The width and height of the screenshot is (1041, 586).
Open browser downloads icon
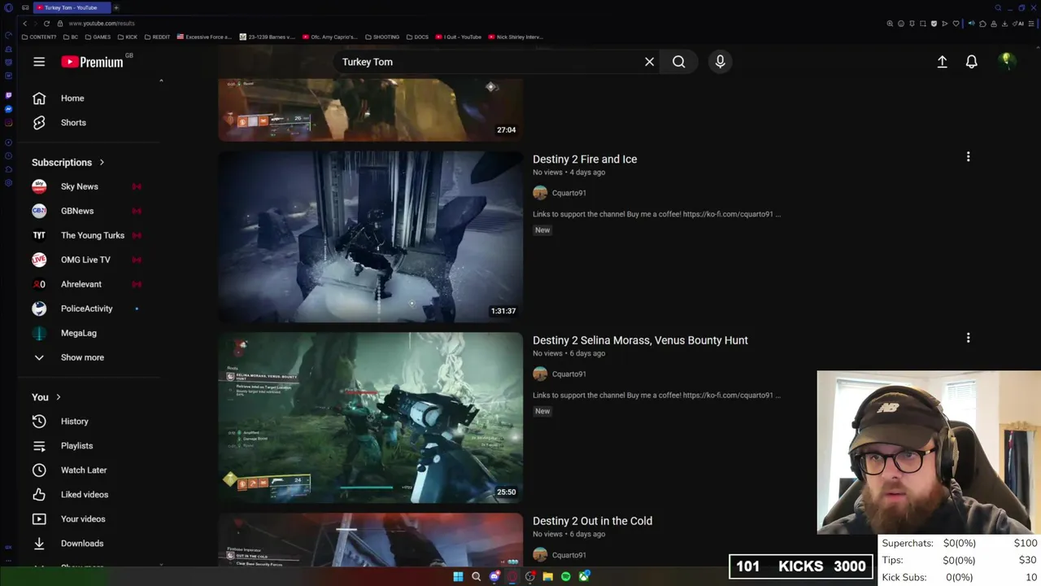coord(1004,24)
